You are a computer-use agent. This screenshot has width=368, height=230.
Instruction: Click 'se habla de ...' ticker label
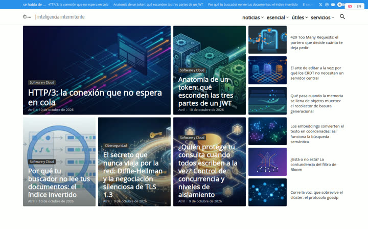pyautogui.click(x=34, y=5)
